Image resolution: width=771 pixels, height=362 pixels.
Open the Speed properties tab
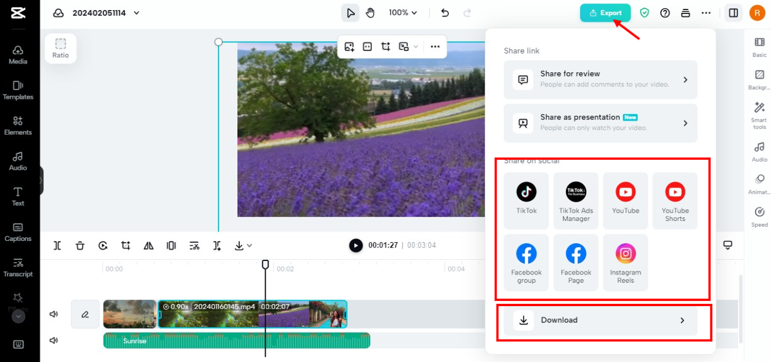click(759, 217)
